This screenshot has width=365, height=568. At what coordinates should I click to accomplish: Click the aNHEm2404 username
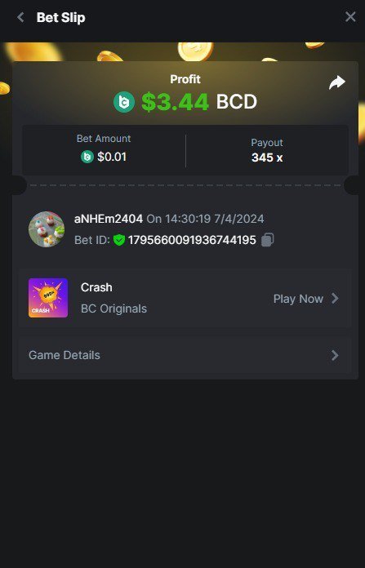click(x=109, y=219)
